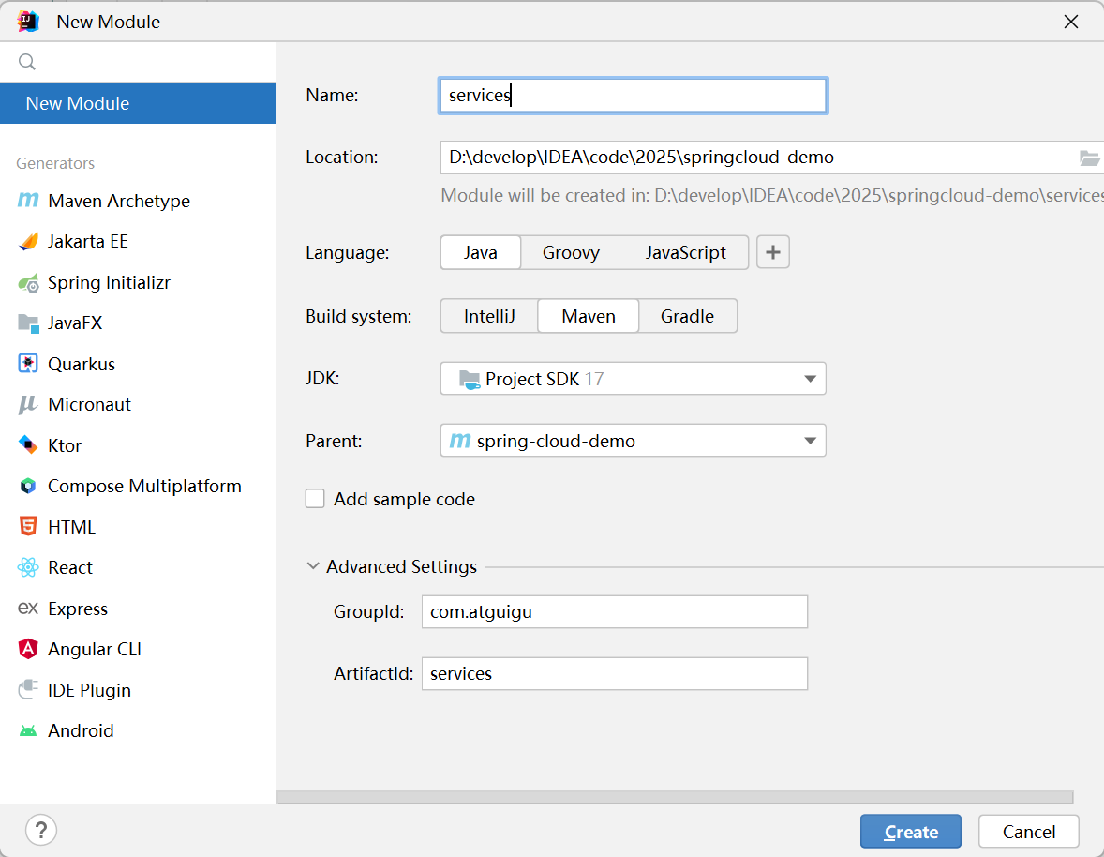Pick the Quarkus generator icon
1104x857 pixels.
(x=28, y=364)
